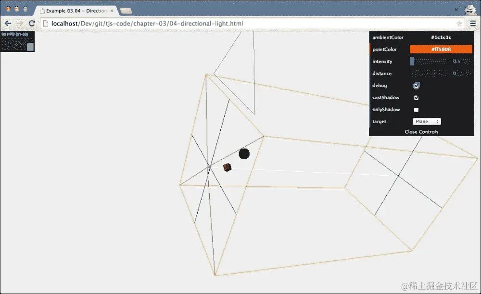Click the pointColor label
The image size is (481, 294).
point(384,50)
